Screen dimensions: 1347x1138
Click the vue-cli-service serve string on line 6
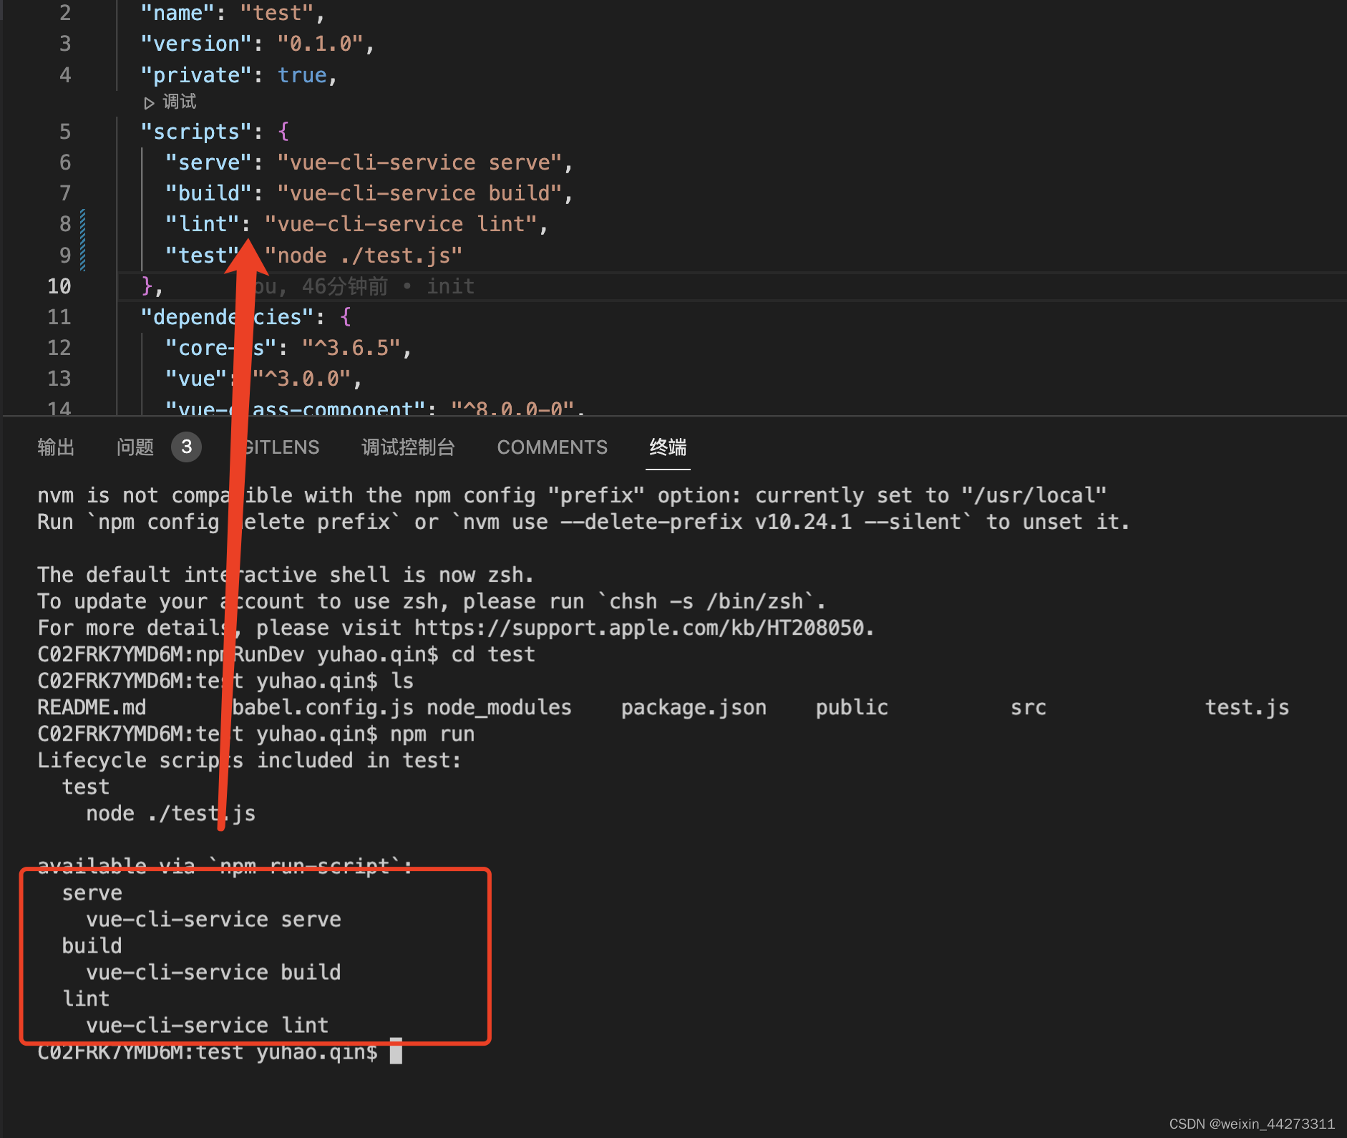(x=419, y=162)
